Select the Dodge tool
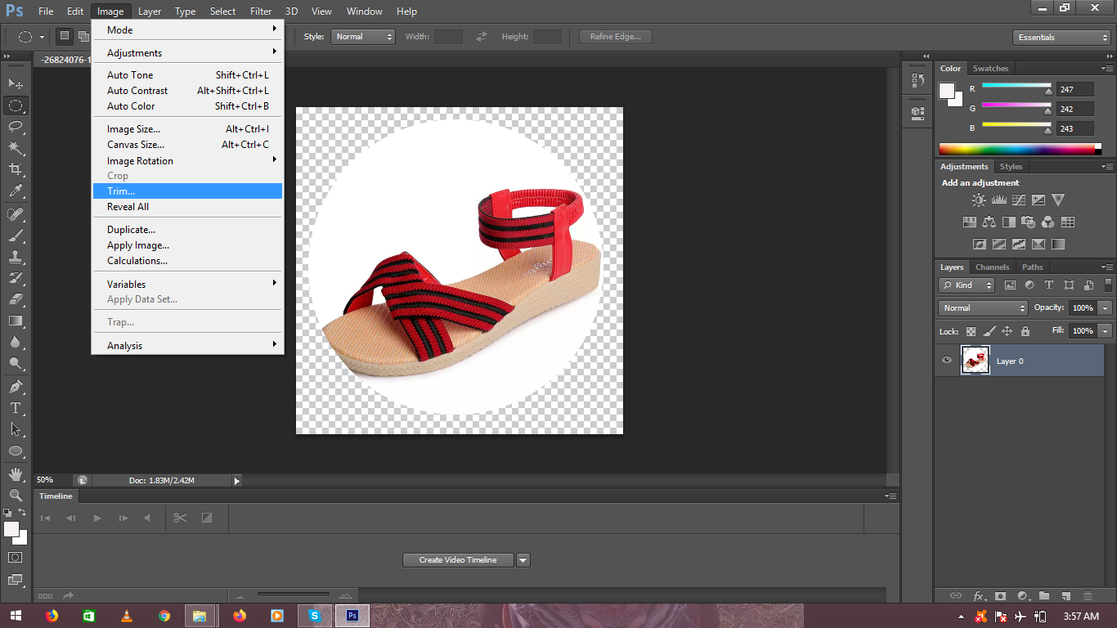1117x628 pixels. tap(16, 363)
